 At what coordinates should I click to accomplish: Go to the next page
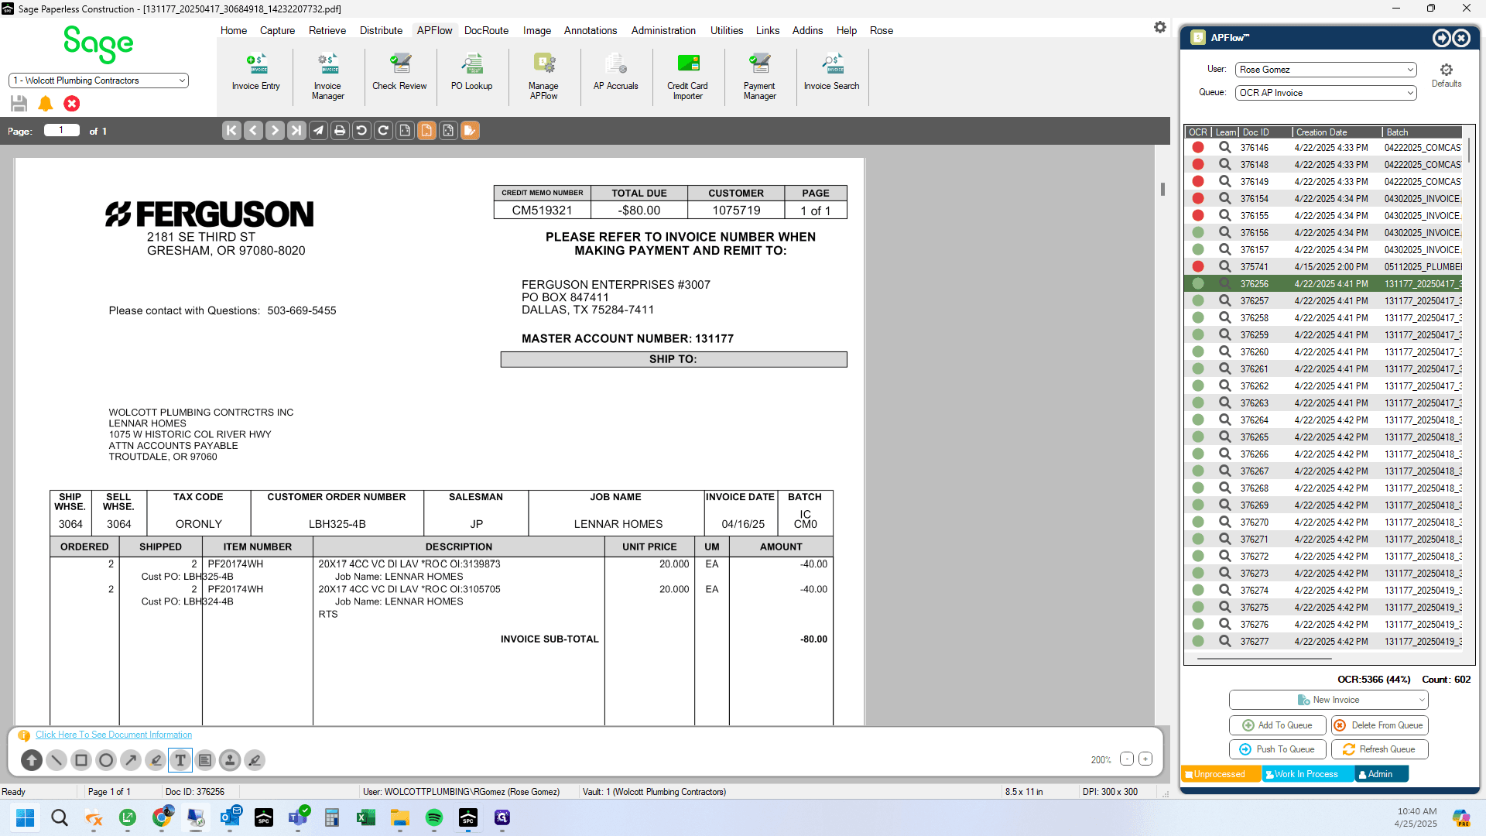[x=275, y=131]
